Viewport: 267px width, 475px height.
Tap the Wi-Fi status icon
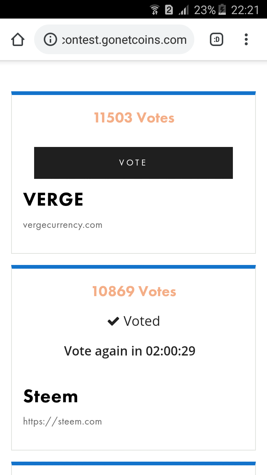pyautogui.click(x=155, y=10)
